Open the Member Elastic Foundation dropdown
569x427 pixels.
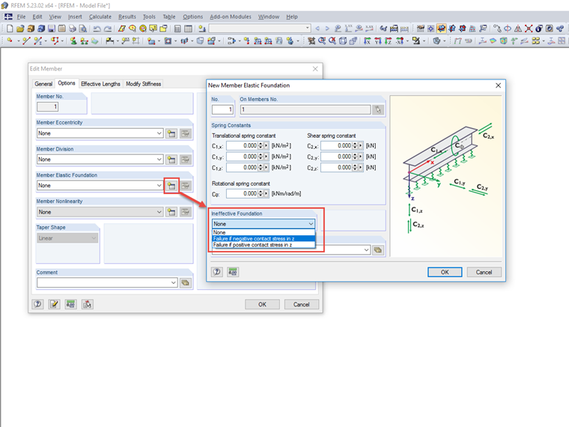(x=159, y=186)
